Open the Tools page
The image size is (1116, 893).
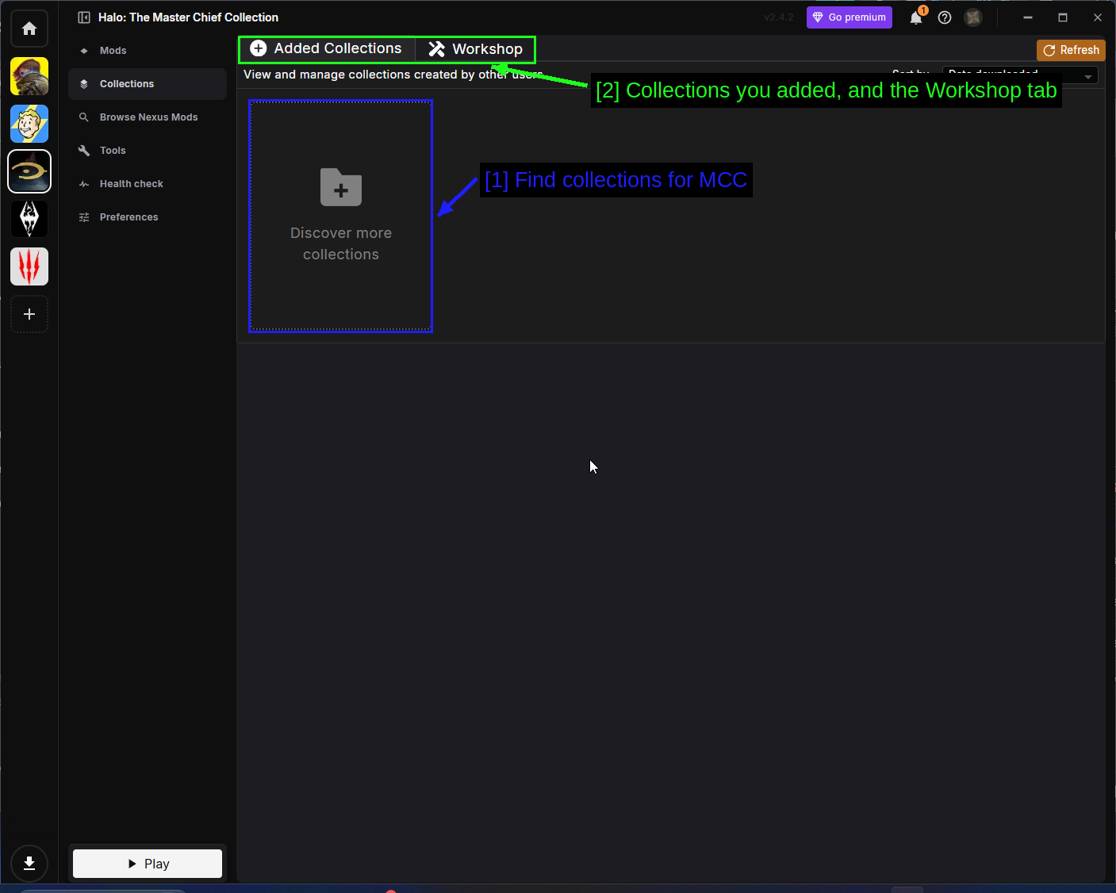coord(148,151)
